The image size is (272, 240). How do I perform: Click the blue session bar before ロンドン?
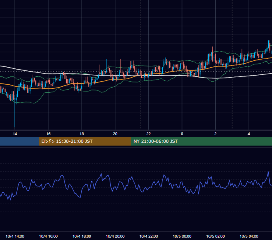20,141
